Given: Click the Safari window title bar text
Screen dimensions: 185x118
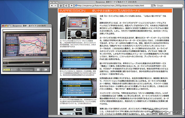Looking at the screenshot, I should (116, 2).
